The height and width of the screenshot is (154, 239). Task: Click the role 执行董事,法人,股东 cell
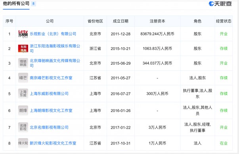click(197, 94)
